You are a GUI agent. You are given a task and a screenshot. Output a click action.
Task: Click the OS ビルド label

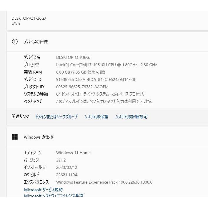(x=31, y=174)
